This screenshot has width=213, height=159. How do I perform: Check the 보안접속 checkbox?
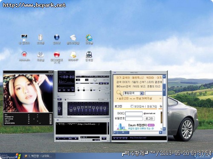(132, 106)
